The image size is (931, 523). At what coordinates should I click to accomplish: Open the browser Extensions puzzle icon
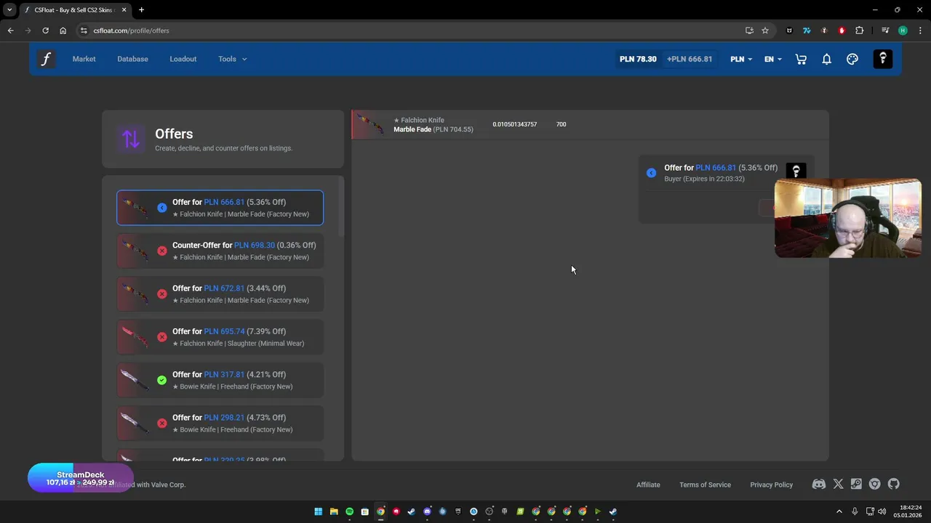(x=860, y=31)
